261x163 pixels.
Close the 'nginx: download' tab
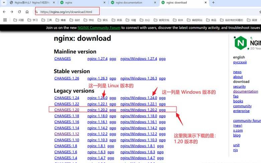pos(206,2)
